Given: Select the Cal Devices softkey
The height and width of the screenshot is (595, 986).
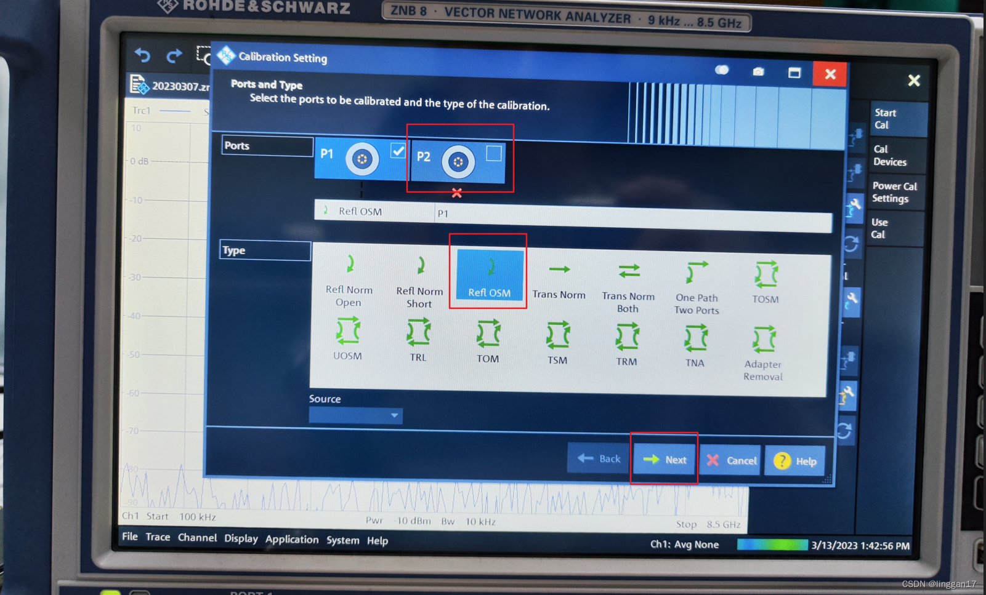Looking at the screenshot, I should [896, 156].
